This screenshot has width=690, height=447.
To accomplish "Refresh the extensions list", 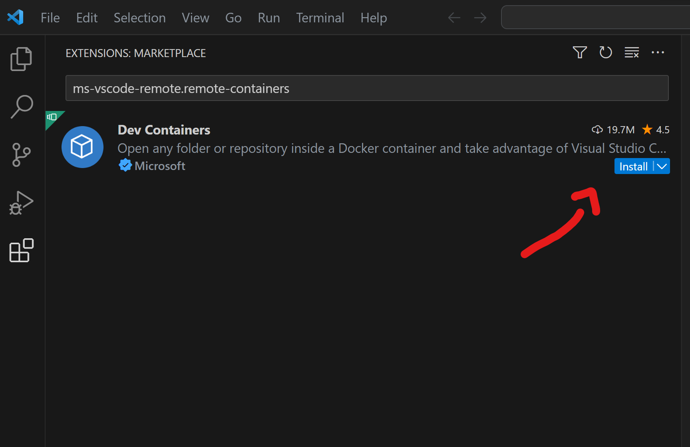I will point(606,52).
